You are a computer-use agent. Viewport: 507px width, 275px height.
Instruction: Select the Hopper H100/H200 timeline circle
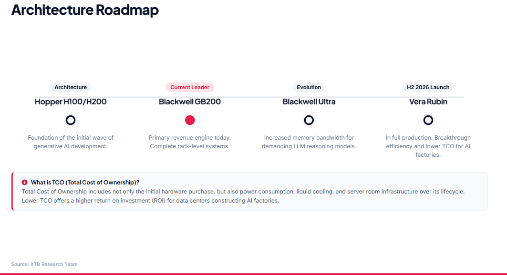pyautogui.click(x=71, y=120)
